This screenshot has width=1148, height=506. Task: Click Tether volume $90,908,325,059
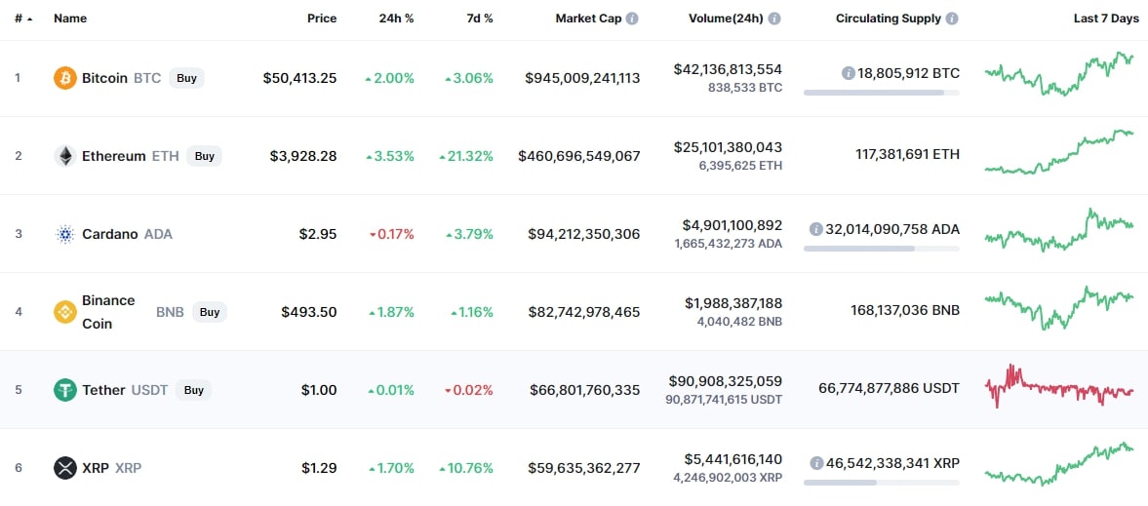point(726,381)
